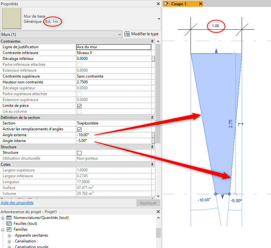
Task: Close the Coupe 1 view tab
Action: (x=200, y=4)
